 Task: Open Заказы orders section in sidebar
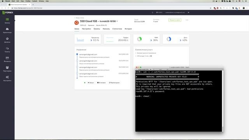[7, 21]
